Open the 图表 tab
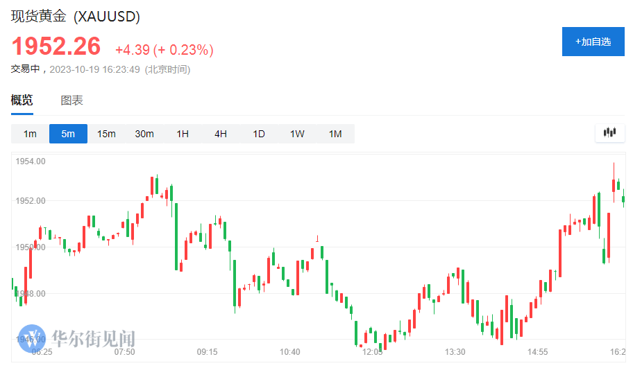This screenshot has height=368, width=633. pos(72,100)
